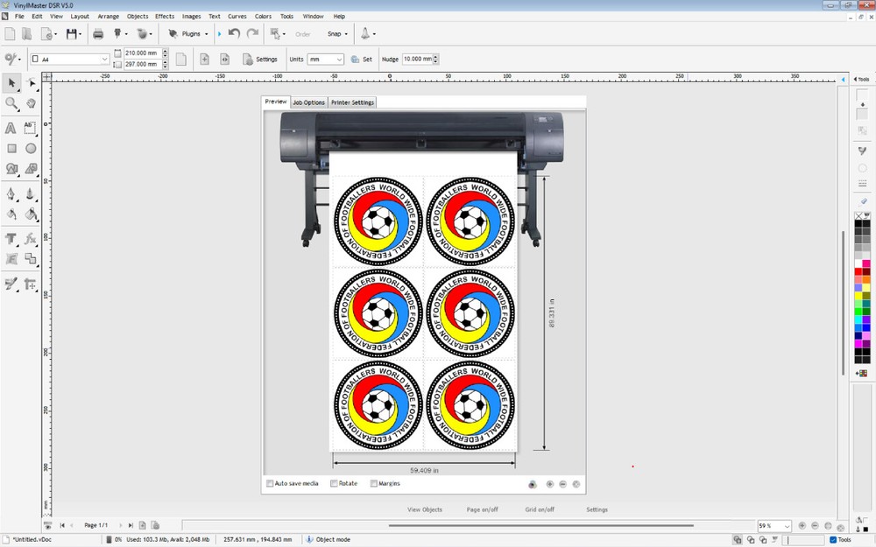Enable Auto save media
The image size is (876, 547).
coord(269,483)
